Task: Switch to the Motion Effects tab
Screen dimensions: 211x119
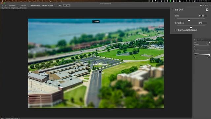Action: (201, 40)
